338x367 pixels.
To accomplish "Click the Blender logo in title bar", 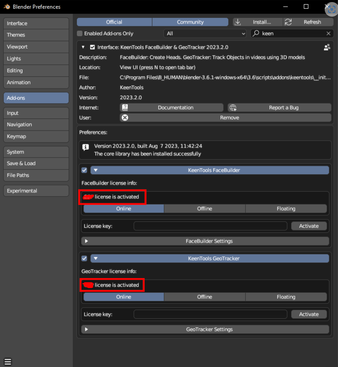I will (7, 7).
